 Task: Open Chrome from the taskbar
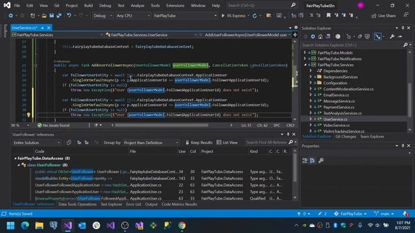182,225
